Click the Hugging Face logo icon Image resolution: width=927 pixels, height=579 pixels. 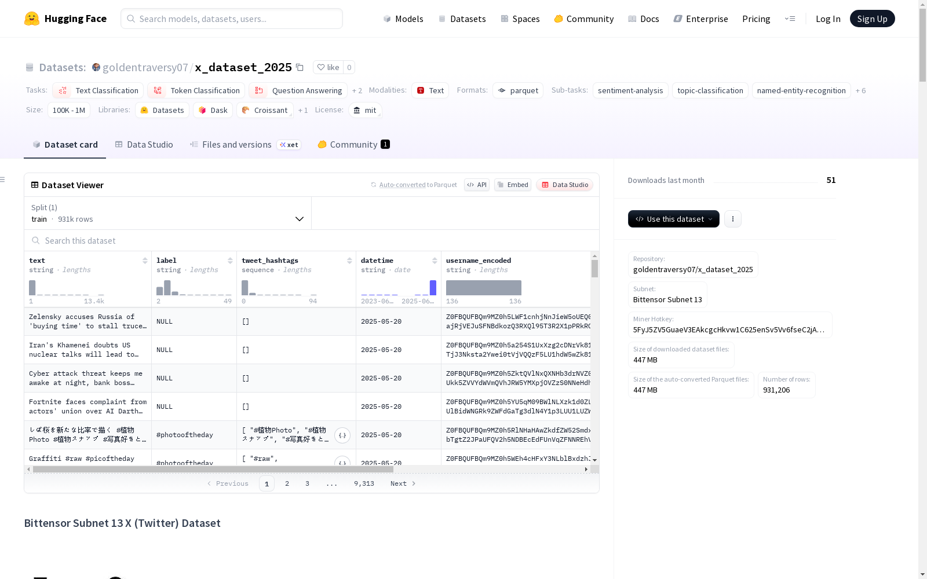32,19
